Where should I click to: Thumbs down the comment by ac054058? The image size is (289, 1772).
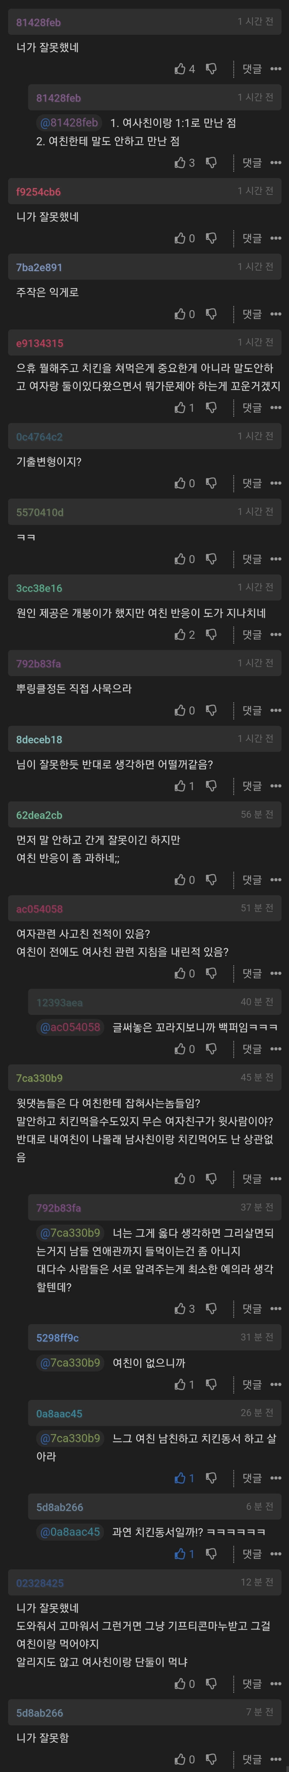pos(212,973)
